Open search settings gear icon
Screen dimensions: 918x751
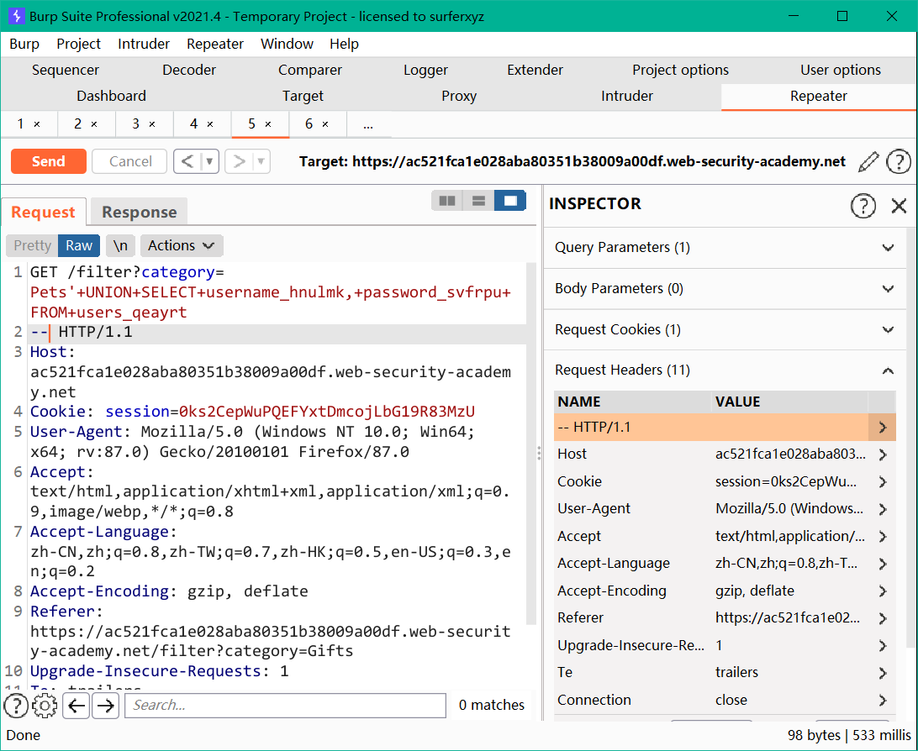(x=45, y=706)
